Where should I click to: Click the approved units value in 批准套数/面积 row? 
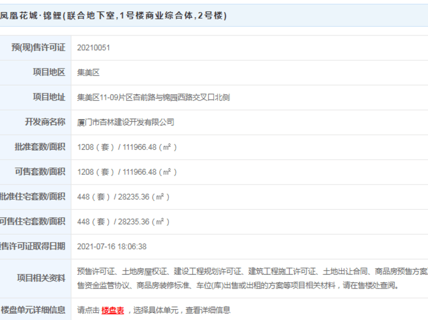pyautogui.click(x=127, y=147)
